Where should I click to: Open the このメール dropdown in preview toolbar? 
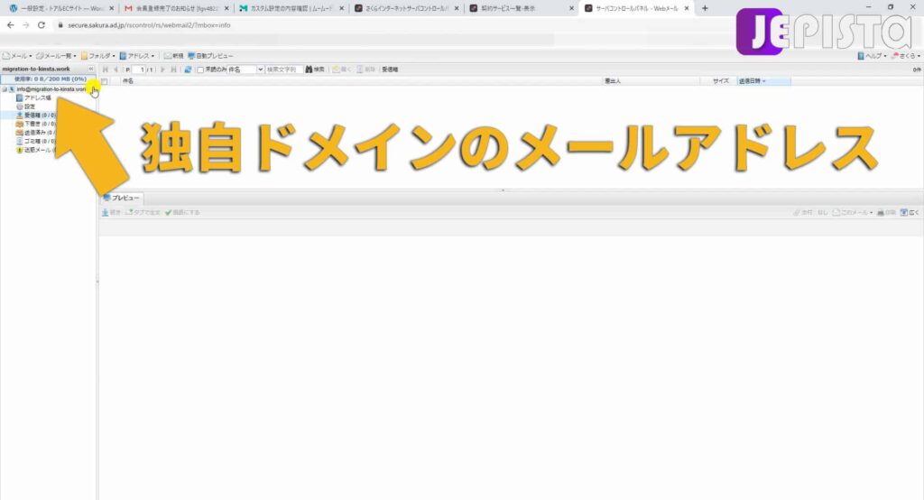[x=852, y=213]
